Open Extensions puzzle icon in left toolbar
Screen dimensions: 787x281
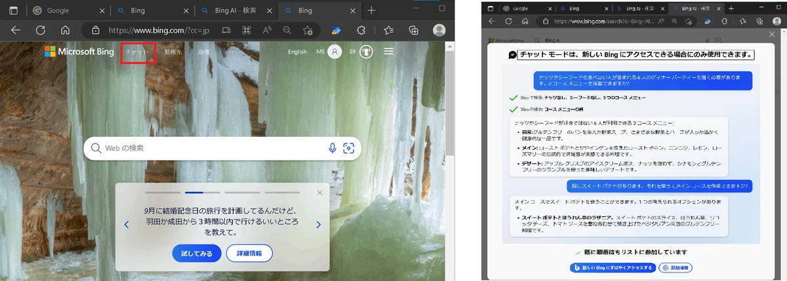pyautogui.click(x=361, y=30)
